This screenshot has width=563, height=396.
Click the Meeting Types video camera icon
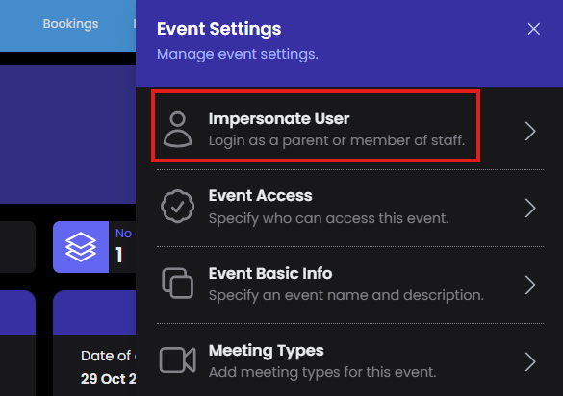pyautogui.click(x=178, y=359)
